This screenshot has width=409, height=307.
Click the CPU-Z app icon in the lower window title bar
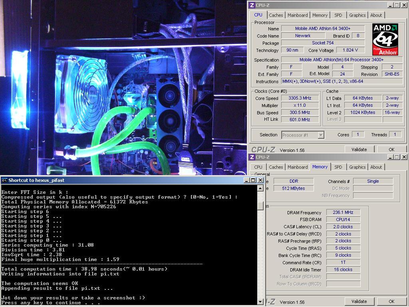(252, 157)
